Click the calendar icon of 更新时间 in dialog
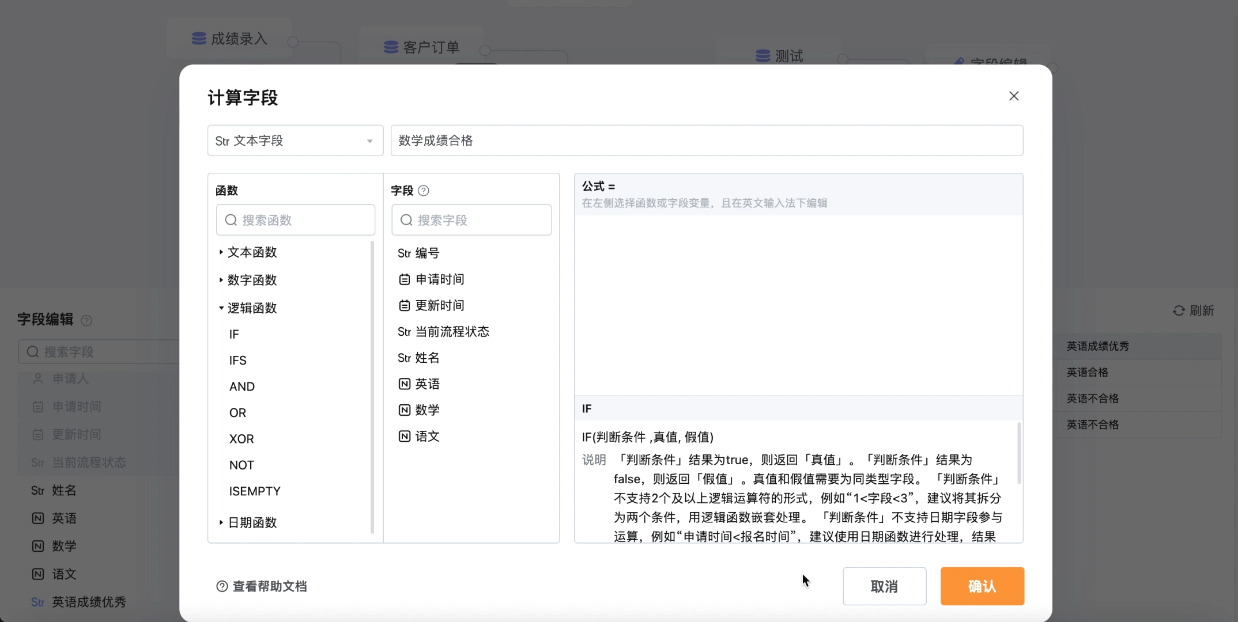The width and height of the screenshot is (1238, 622). [x=405, y=306]
